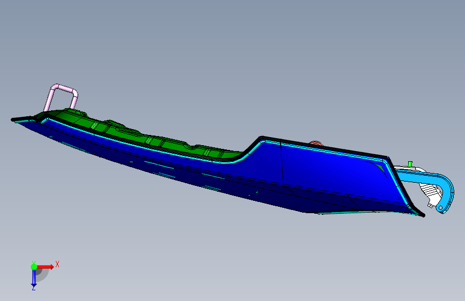This screenshot has height=301, width=465.
Task: Click the red X axis arrow of triad
Action: [45, 267]
